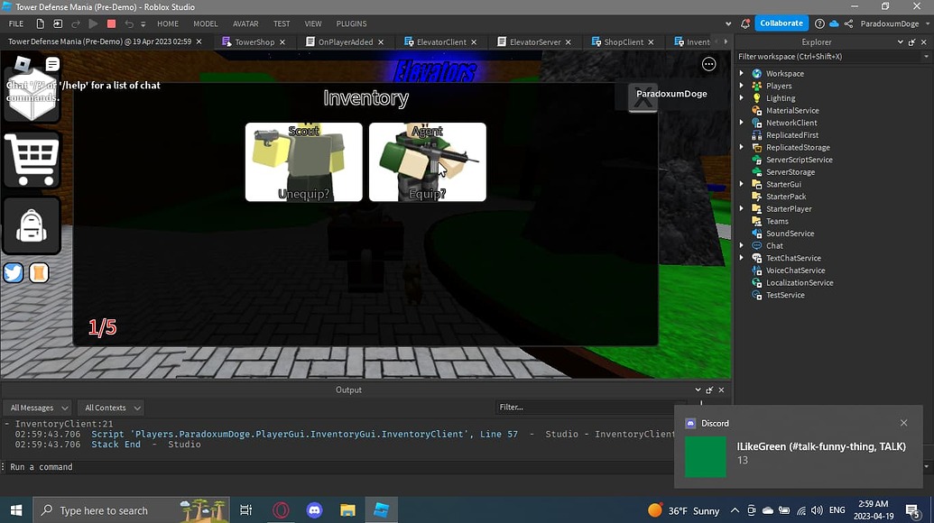Image resolution: width=934 pixels, height=523 pixels.
Task: Click the new file icon in toolbar
Action: (40, 23)
